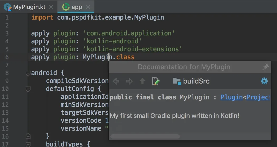The width and height of the screenshot is (277, 147).
Task: Collapse the buildTypes block fold marker
Action: [x=28, y=144]
